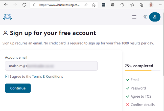164x111 pixels.
Task: Open the browser settings ellipsis menu
Action: 160,5
